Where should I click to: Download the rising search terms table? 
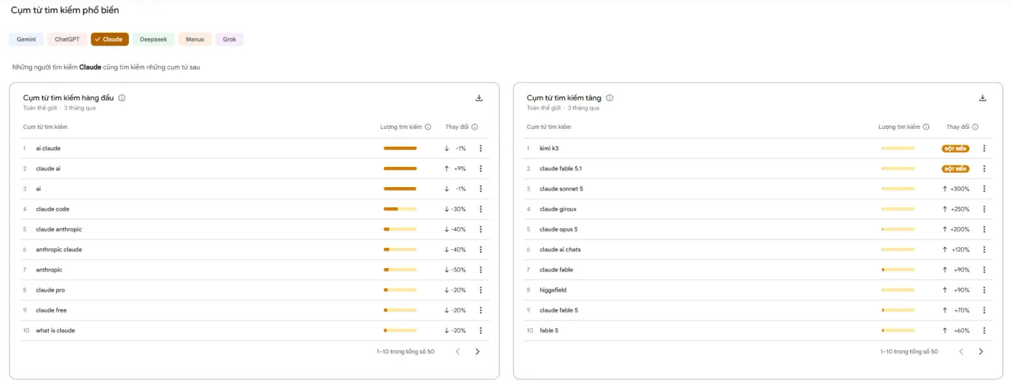(x=982, y=98)
